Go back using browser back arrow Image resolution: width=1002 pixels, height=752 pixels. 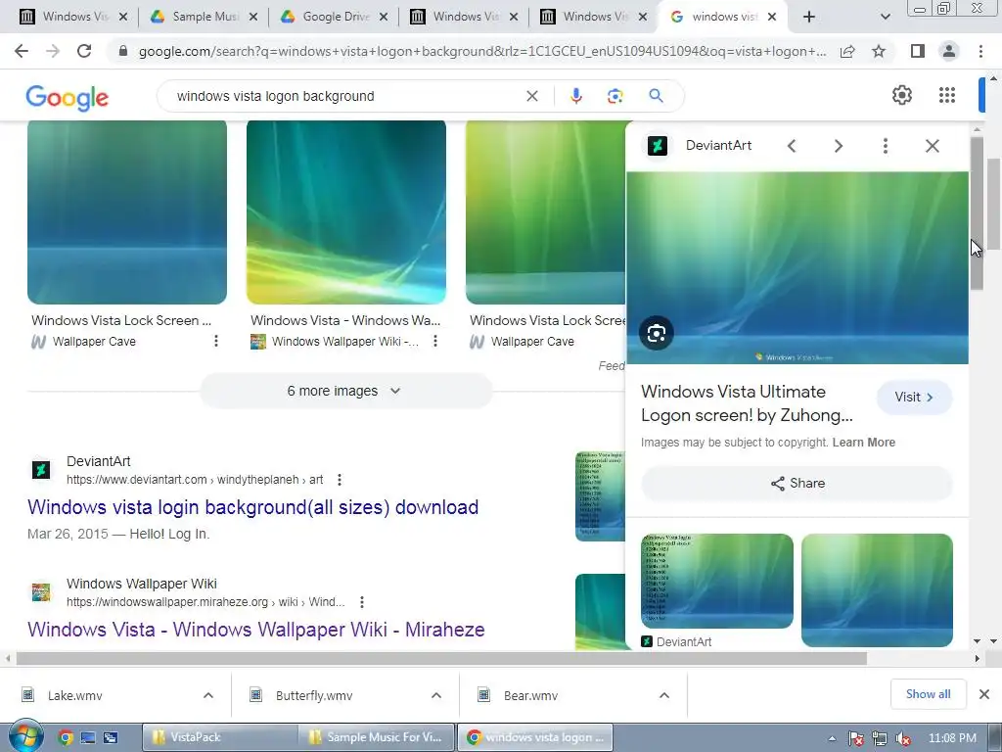pos(22,51)
